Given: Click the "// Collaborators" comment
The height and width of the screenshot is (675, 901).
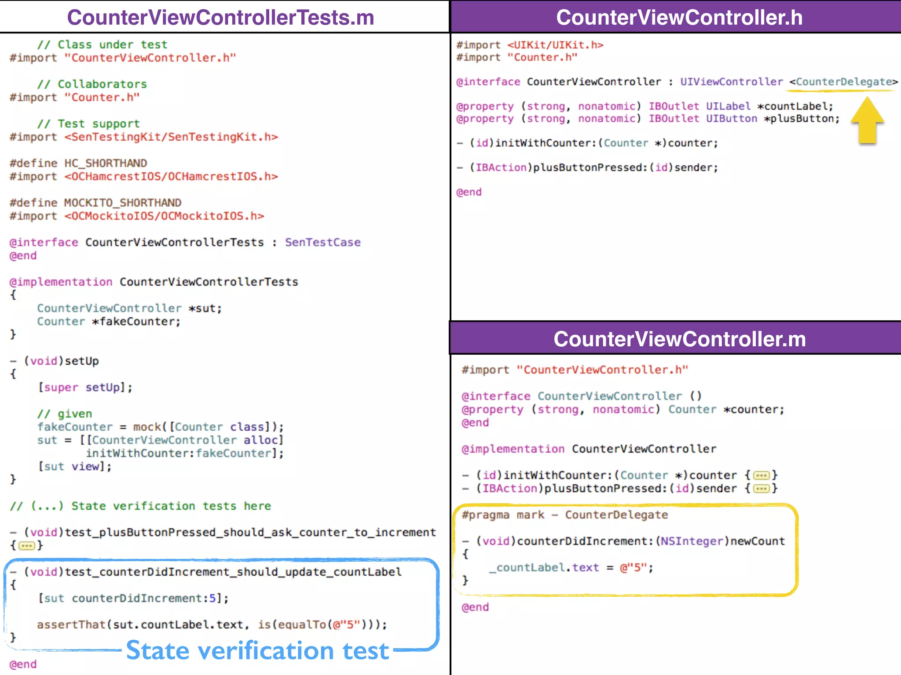Looking at the screenshot, I should click(92, 84).
